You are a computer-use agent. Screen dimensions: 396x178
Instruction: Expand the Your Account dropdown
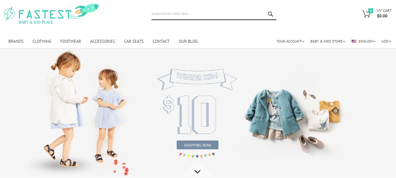click(x=290, y=41)
